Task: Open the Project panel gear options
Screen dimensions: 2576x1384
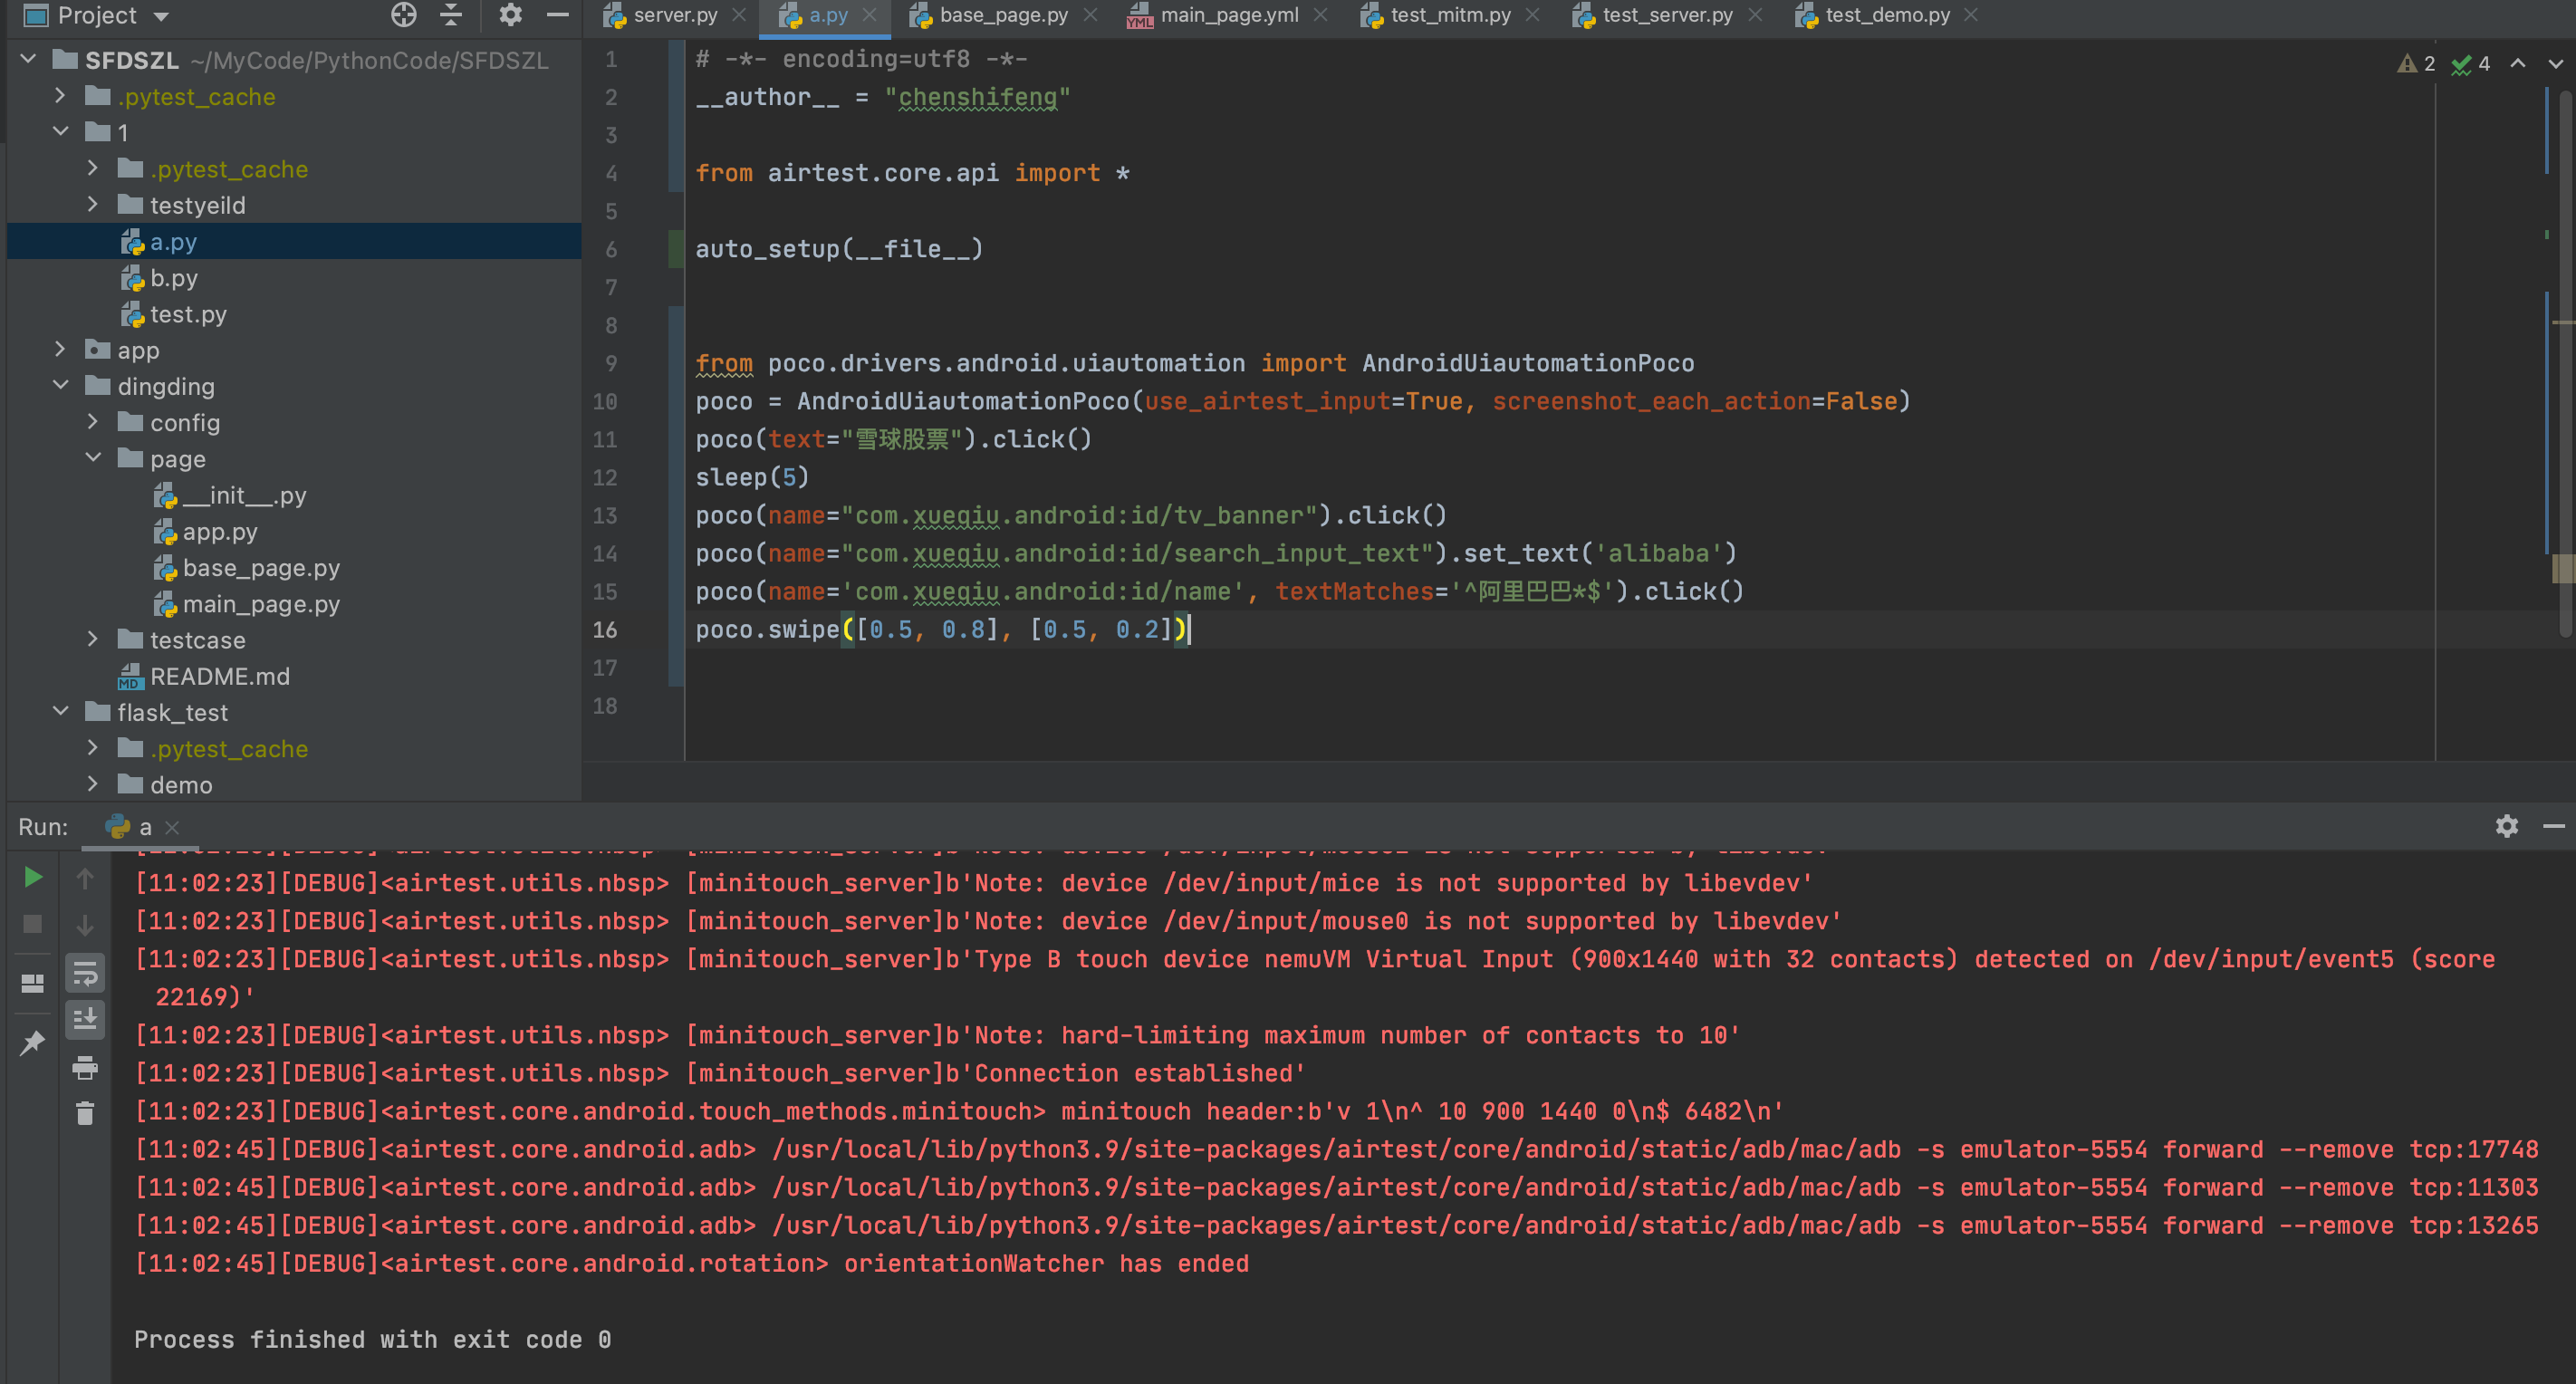Action: click(510, 15)
